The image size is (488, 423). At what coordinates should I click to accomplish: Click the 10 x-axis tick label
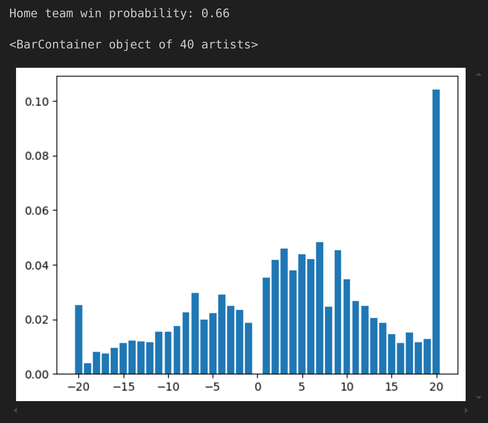[347, 387]
